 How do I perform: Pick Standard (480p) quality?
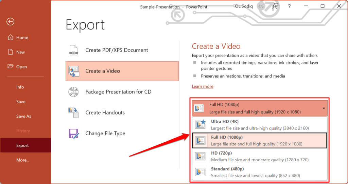click(x=259, y=172)
